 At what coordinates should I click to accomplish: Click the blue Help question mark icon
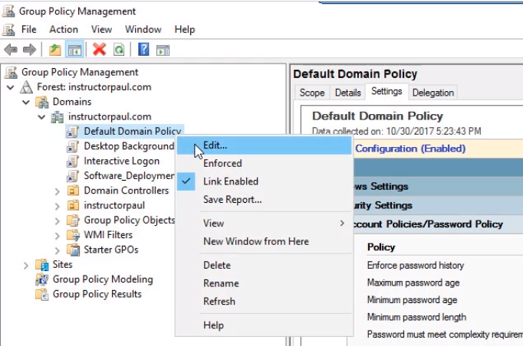[x=143, y=50]
